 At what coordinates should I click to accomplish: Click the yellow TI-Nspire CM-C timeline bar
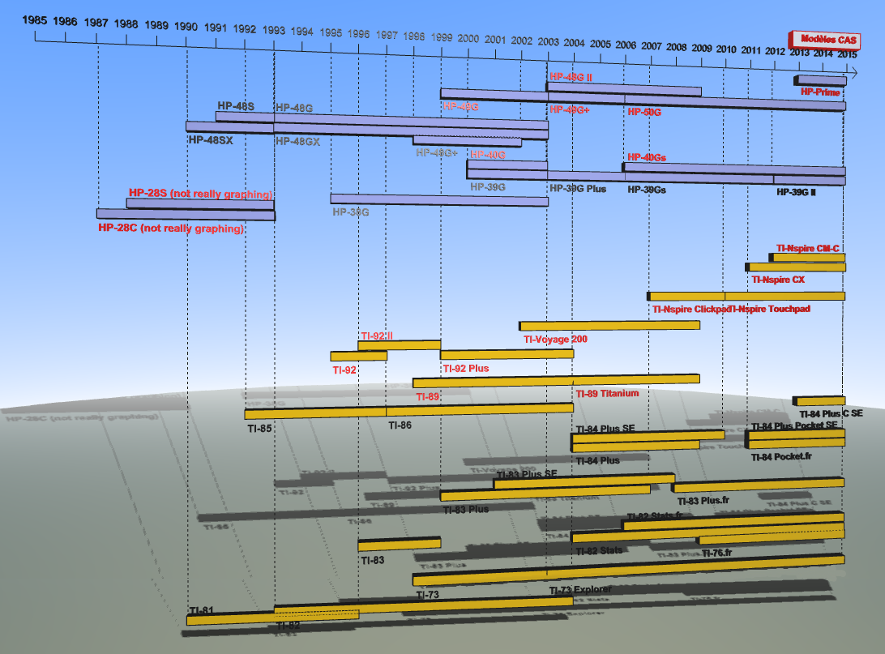(x=807, y=258)
